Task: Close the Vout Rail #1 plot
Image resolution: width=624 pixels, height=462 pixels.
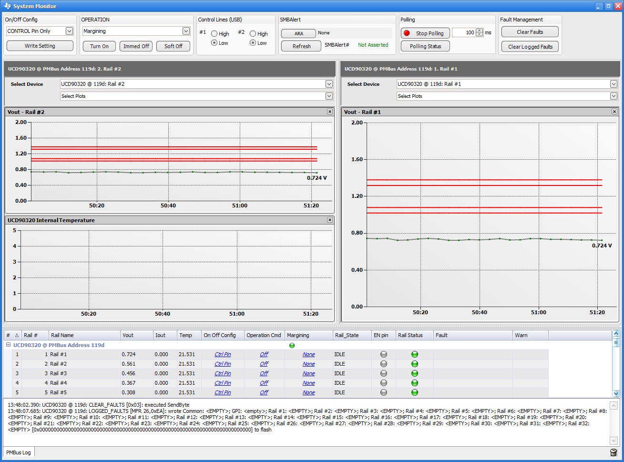Action: pyautogui.click(x=614, y=112)
